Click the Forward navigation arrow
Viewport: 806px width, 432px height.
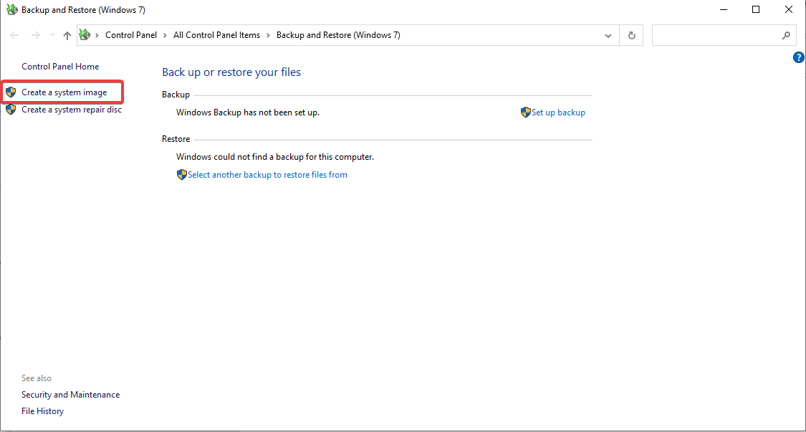click(x=35, y=35)
